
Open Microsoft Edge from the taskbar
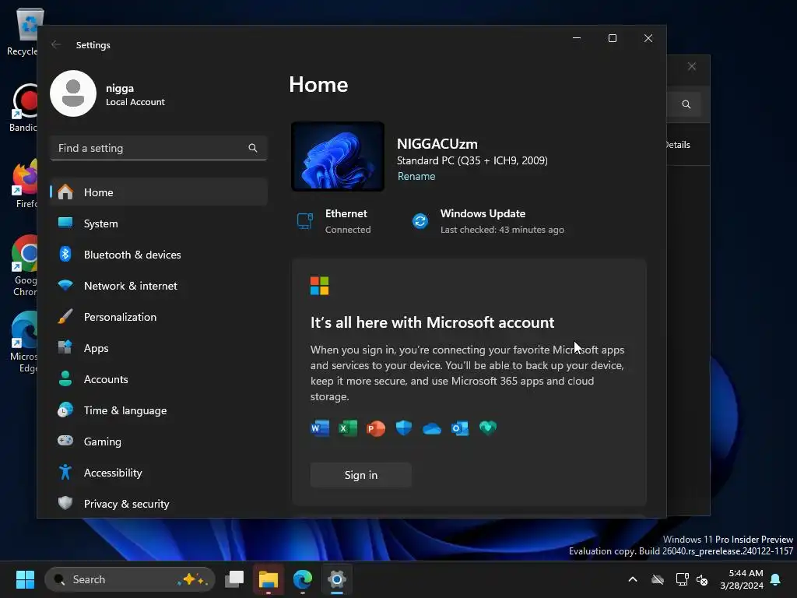click(x=303, y=579)
